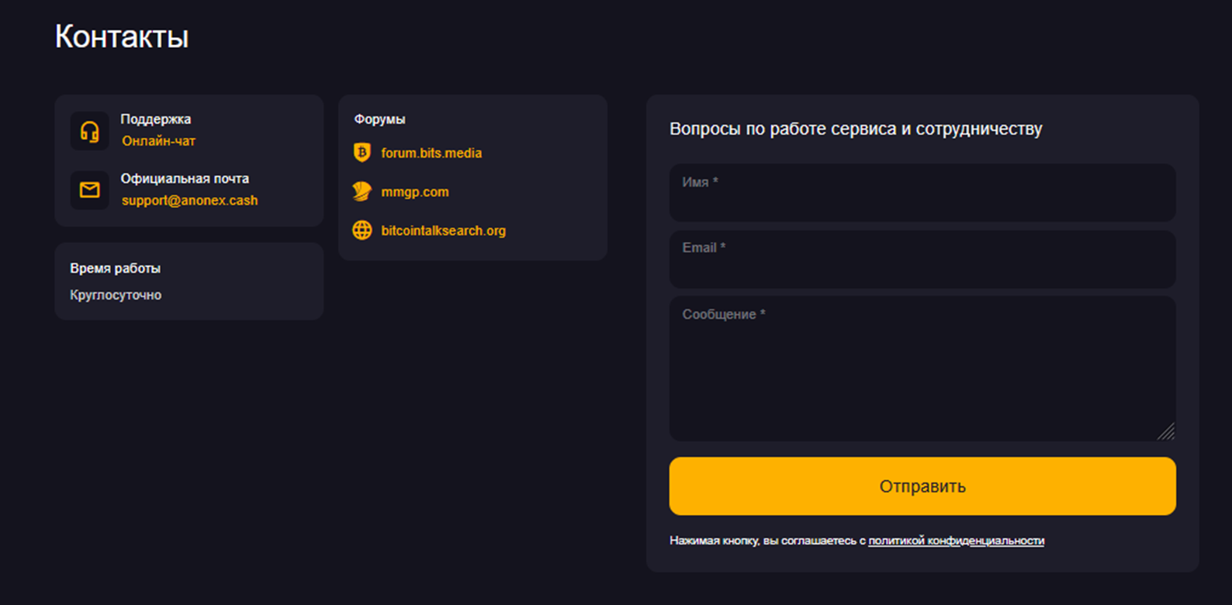Screen dimensions: 1232x605
Task: Click the Bitcoin shield icon beside forum.bits.media
Action: coord(362,153)
